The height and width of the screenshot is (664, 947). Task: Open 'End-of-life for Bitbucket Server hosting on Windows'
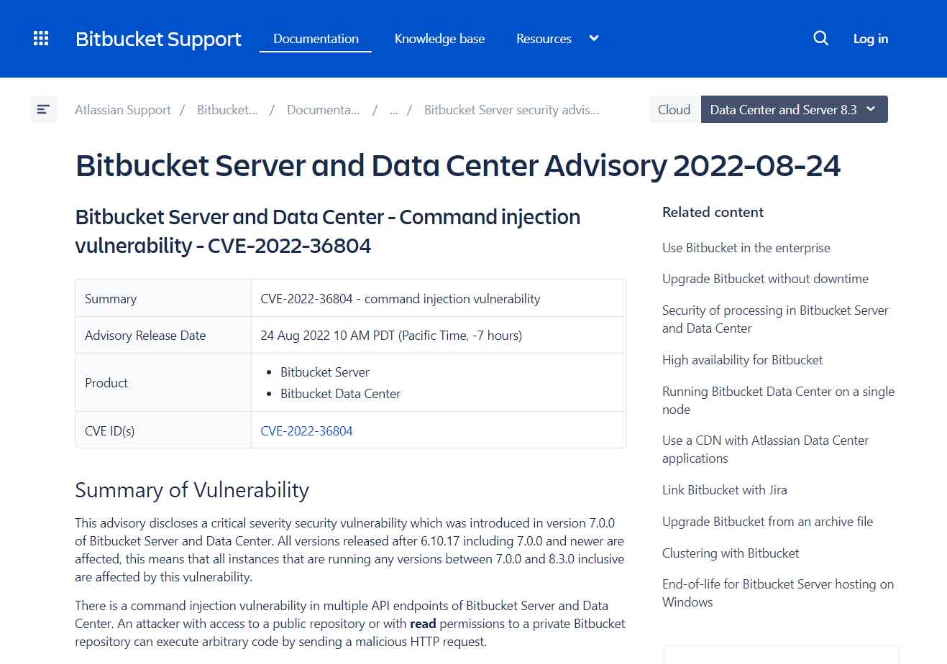tap(777, 593)
